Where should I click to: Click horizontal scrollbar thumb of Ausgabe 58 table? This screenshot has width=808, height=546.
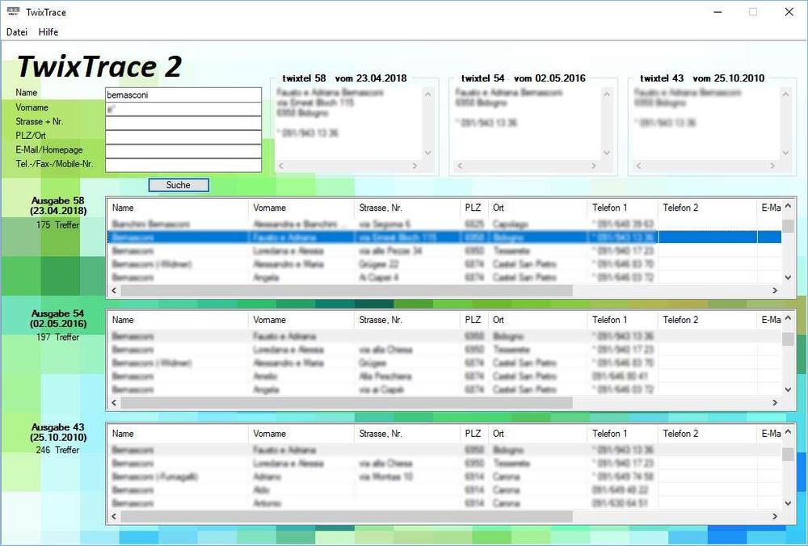(x=347, y=291)
